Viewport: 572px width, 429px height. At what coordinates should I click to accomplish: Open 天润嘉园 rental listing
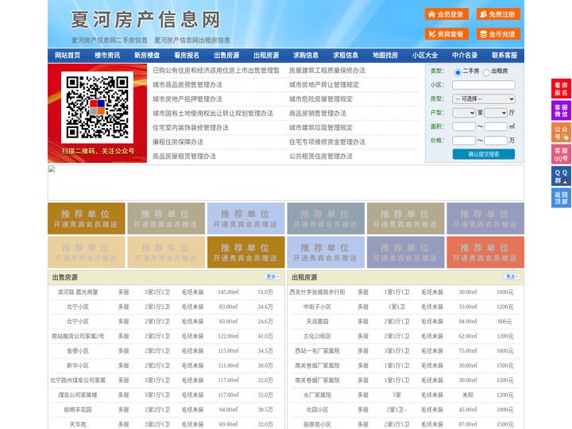pos(317,322)
